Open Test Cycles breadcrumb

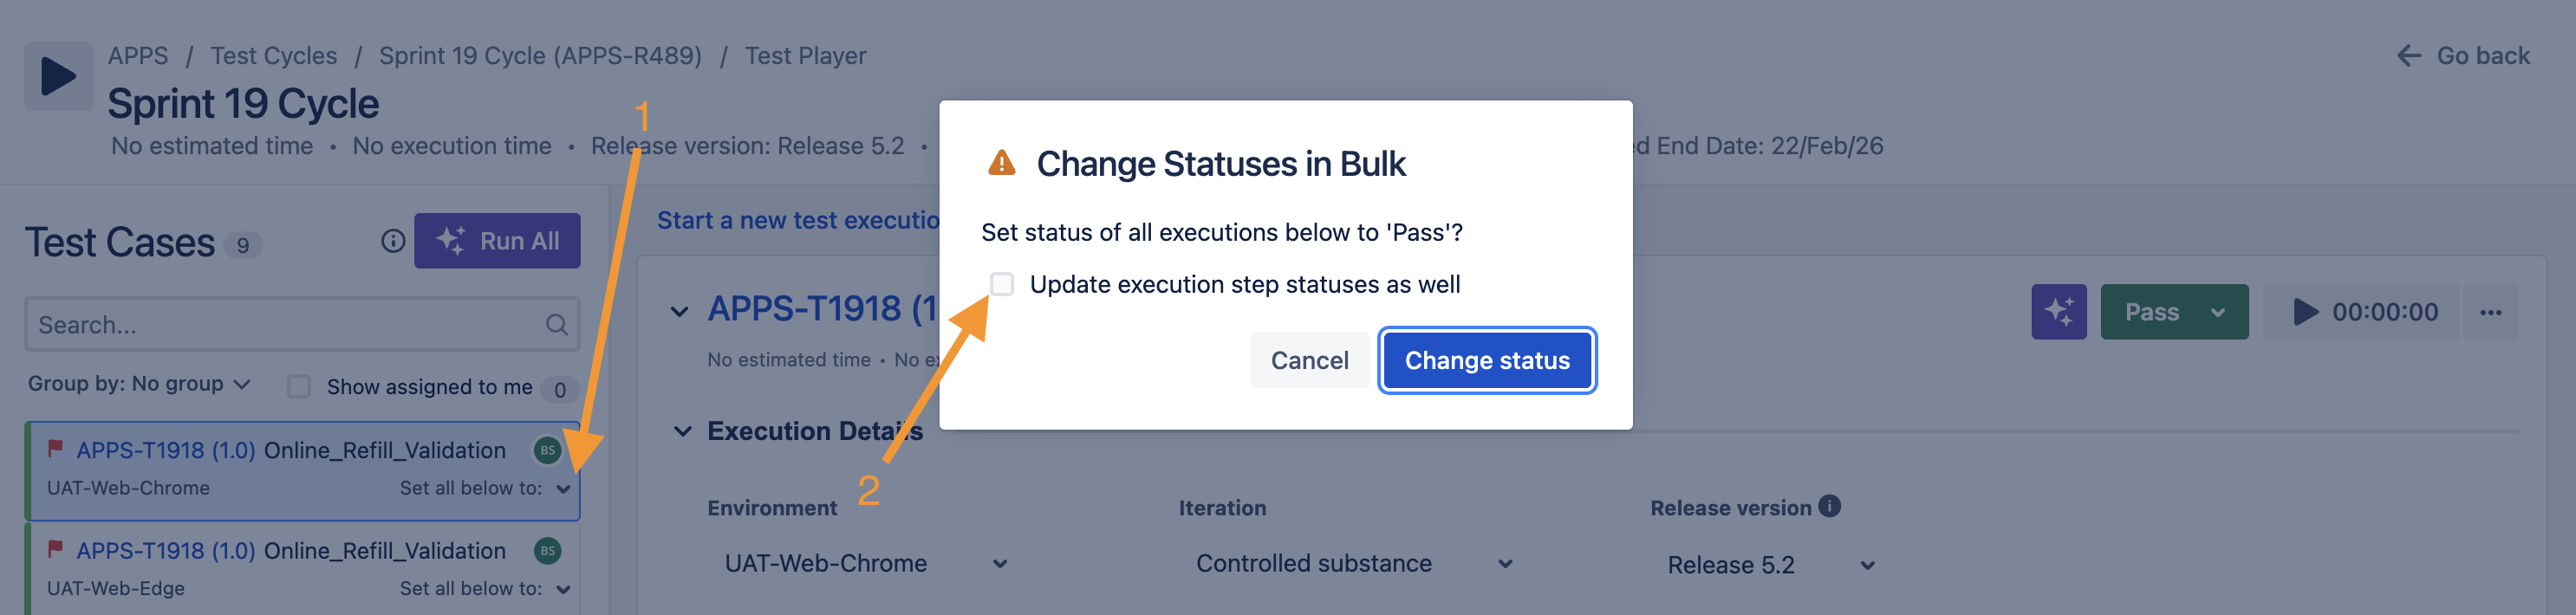point(273,56)
